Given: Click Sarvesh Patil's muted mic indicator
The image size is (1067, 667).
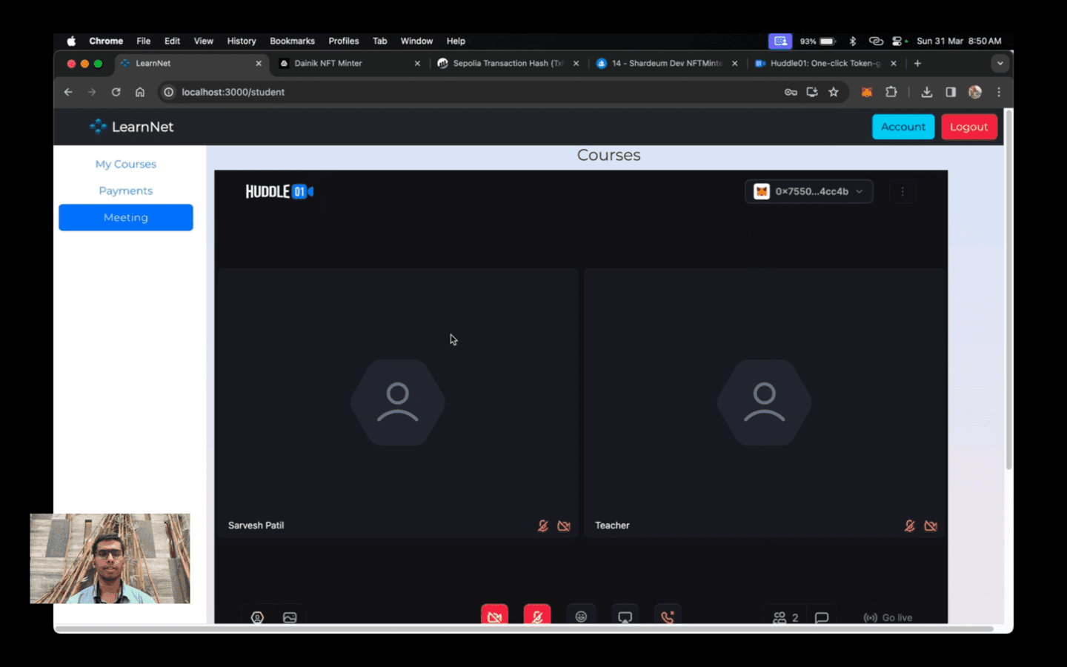Looking at the screenshot, I should [x=543, y=525].
